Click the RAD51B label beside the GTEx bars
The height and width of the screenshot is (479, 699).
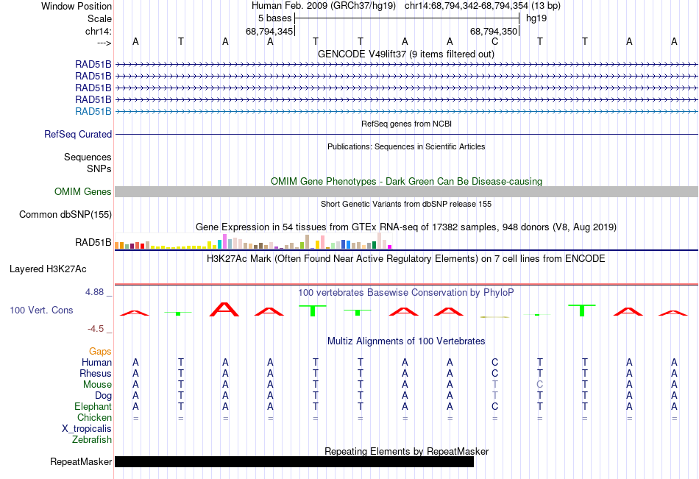click(93, 242)
